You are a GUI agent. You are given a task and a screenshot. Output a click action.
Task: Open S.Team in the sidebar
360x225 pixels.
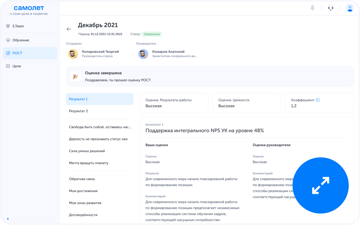(18, 26)
